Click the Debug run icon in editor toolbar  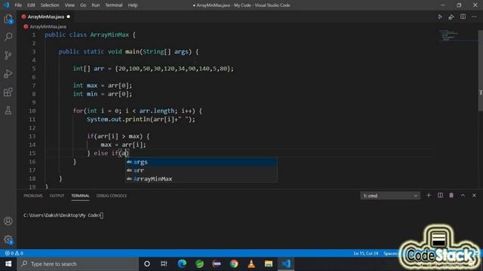pyautogui.click(x=451, y=17)
